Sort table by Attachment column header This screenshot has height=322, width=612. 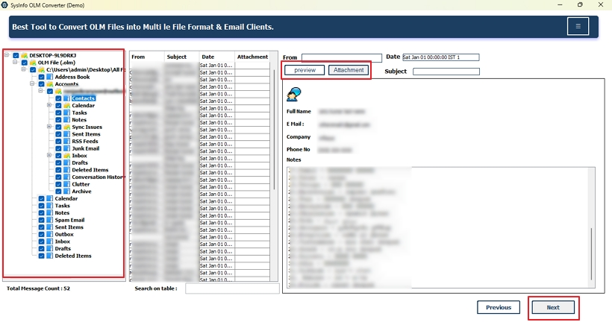point(252,57)
